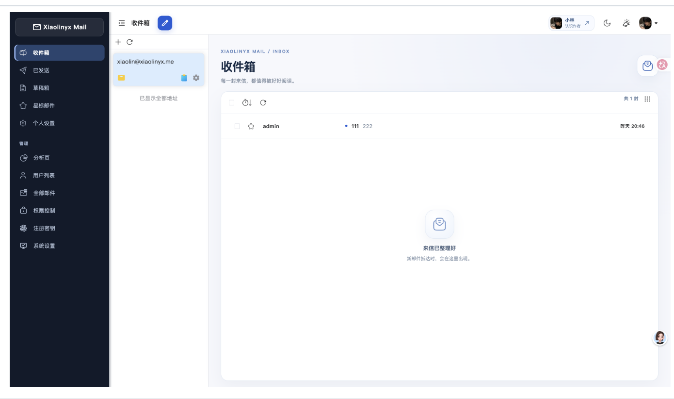Star the email from admin
The image size is (674, 399).
point(251,126)
